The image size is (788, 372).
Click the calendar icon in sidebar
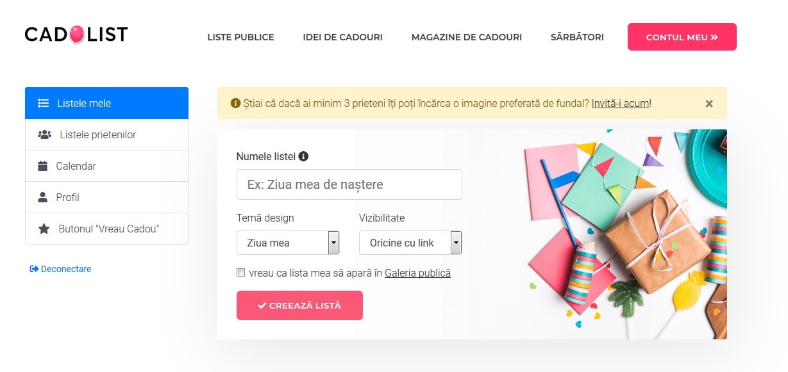[x=43, y=166]
